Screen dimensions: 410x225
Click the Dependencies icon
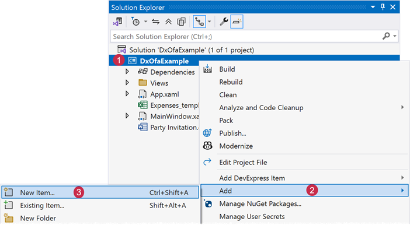pos(143,72)
